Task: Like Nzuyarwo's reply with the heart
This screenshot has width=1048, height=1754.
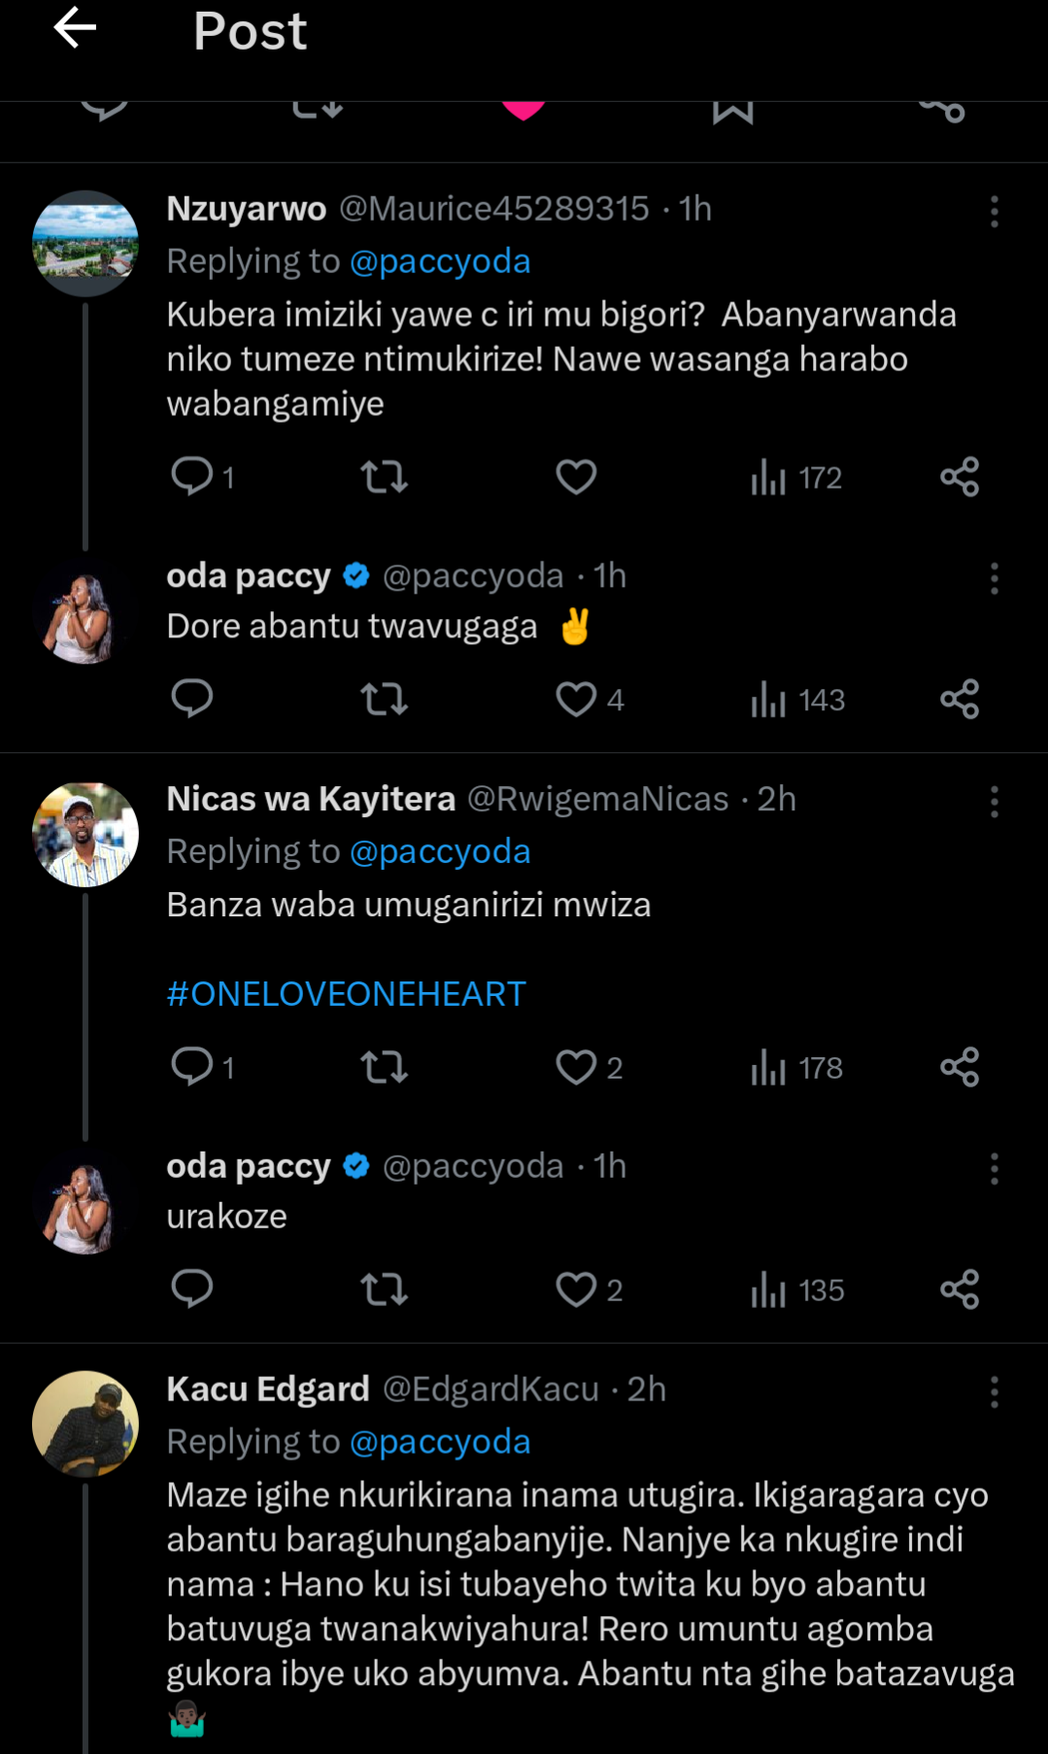Action: (576, 477)
